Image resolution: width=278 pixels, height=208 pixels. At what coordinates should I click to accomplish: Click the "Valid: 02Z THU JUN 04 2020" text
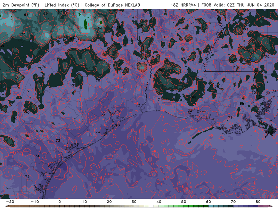click(x=244, y=5)
